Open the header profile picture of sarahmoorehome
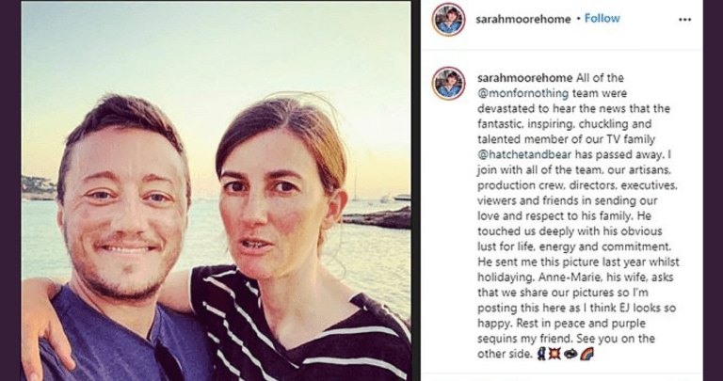The height and width of the screenshot is (381, 723). [x=448, y=19]
